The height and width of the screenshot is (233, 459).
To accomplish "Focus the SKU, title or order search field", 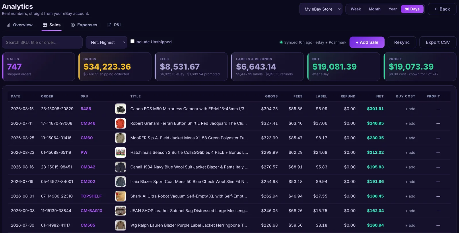I will tap(42, 42).
